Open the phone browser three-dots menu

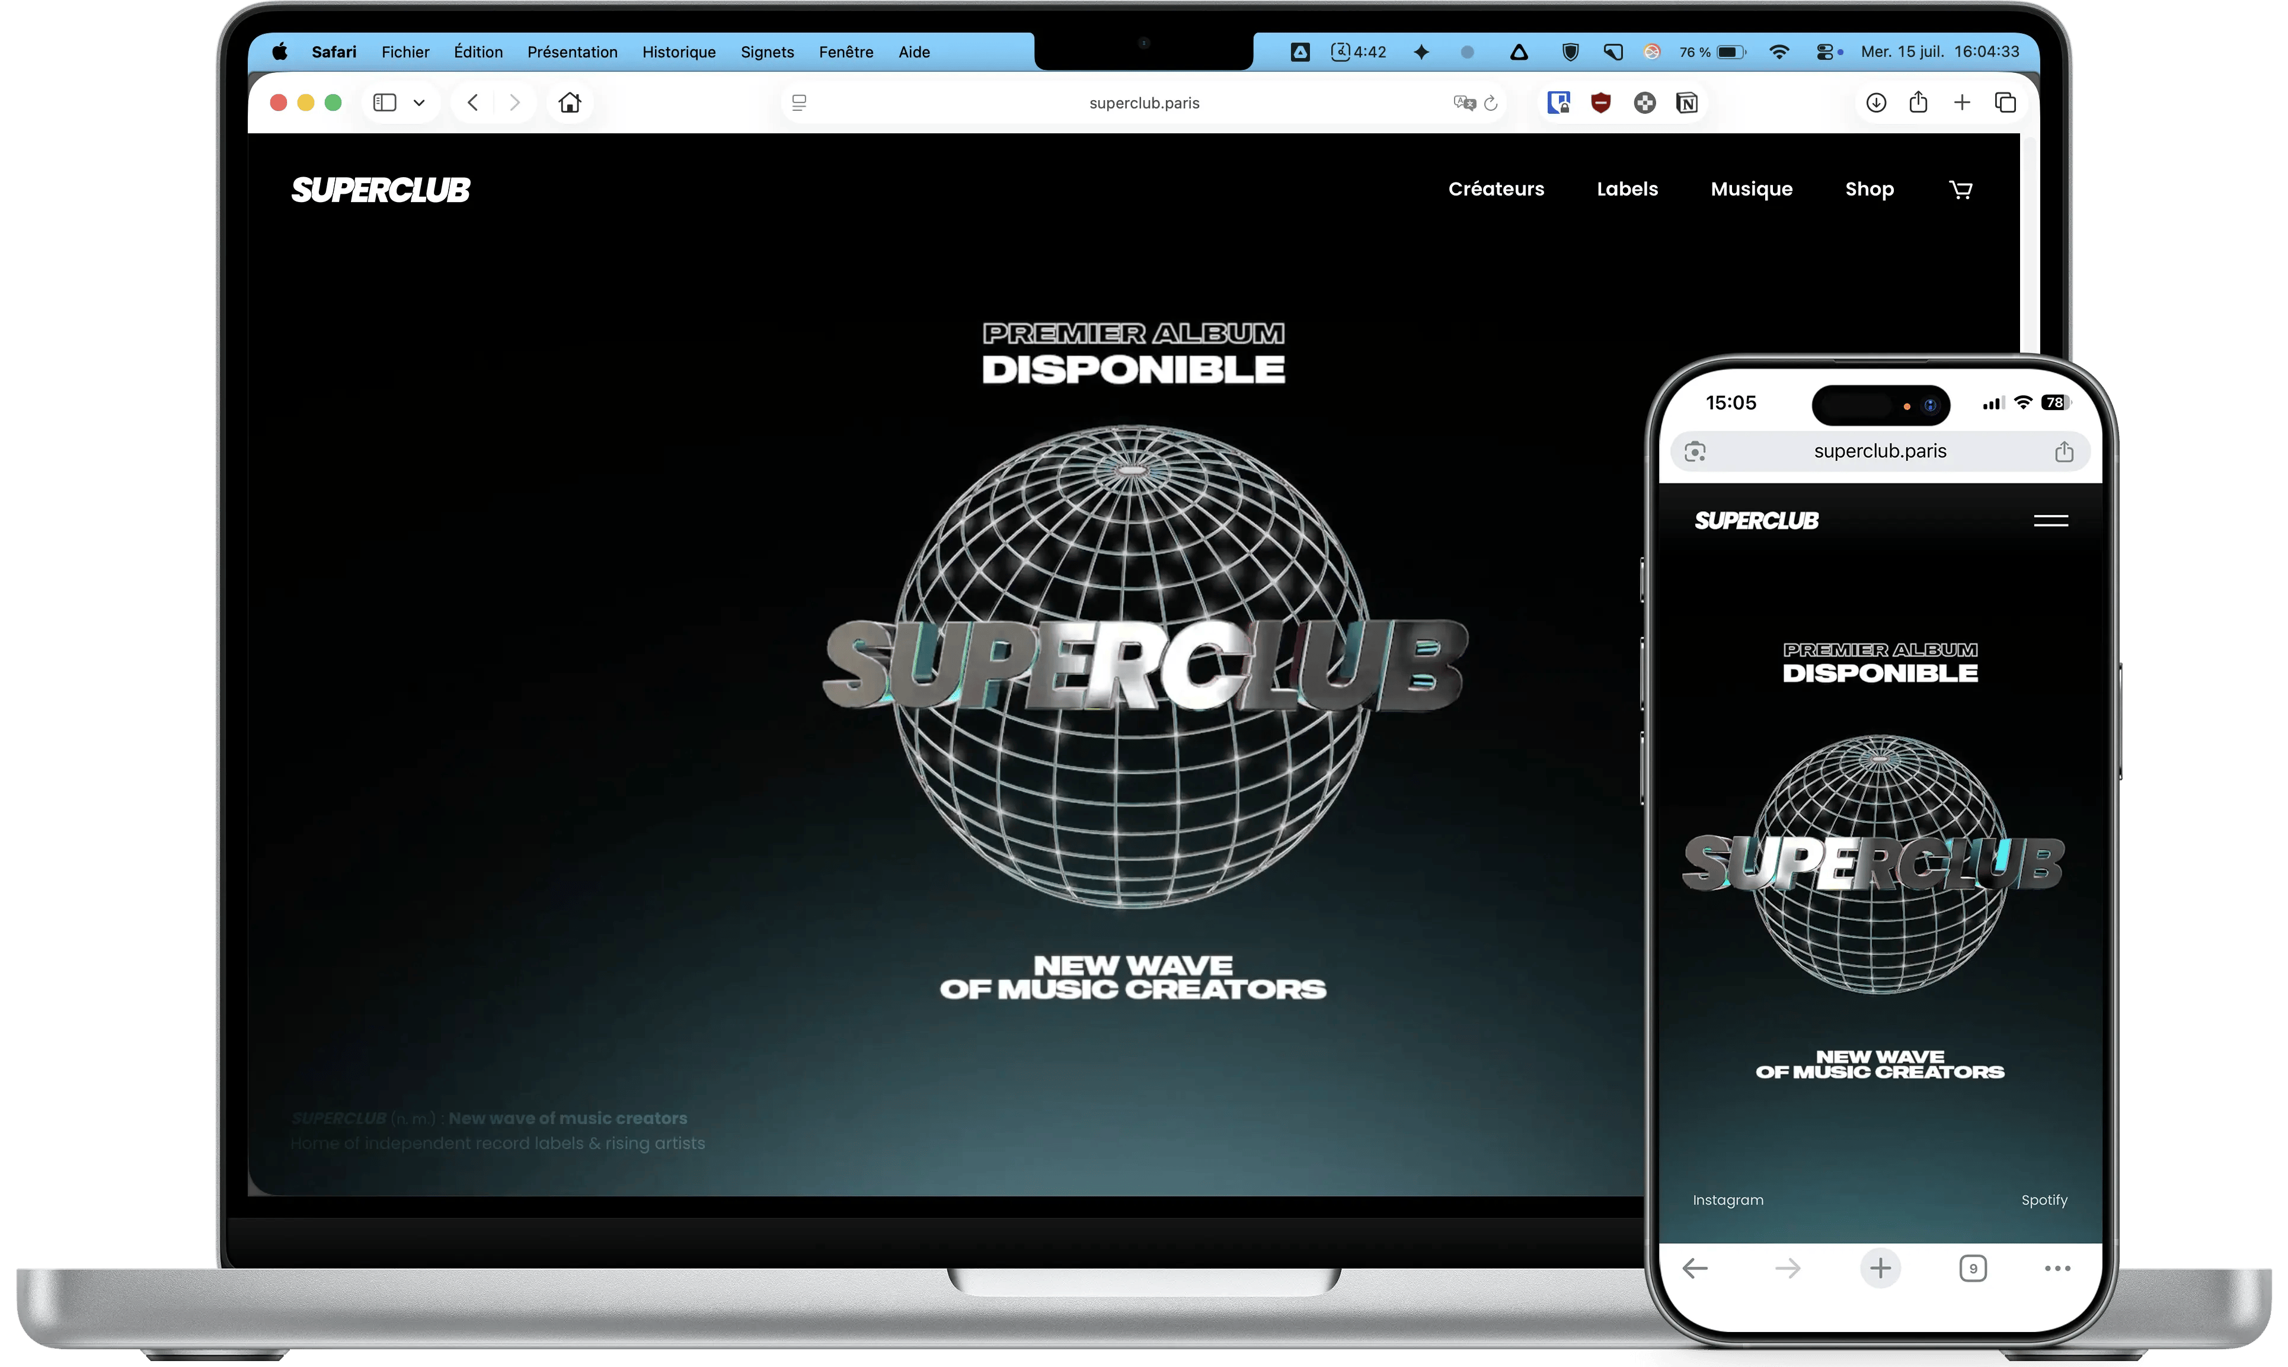tap(2057, 1269)
